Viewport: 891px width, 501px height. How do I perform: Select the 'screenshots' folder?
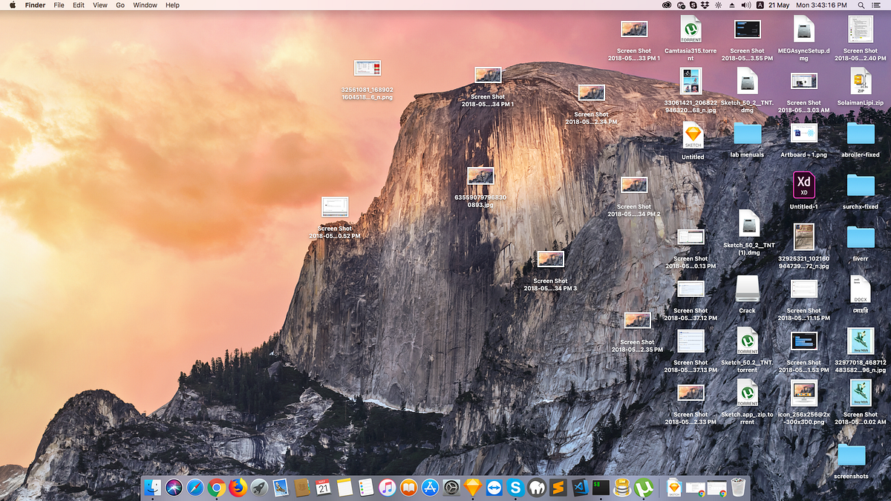(852, 455)
